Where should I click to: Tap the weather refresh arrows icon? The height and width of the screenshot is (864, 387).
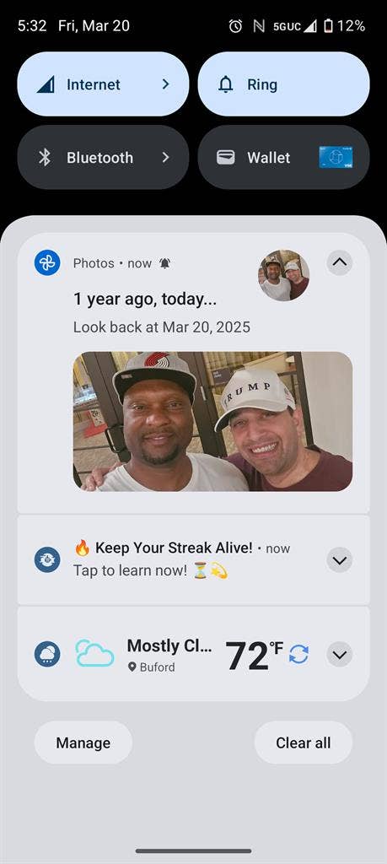point(298,654)
